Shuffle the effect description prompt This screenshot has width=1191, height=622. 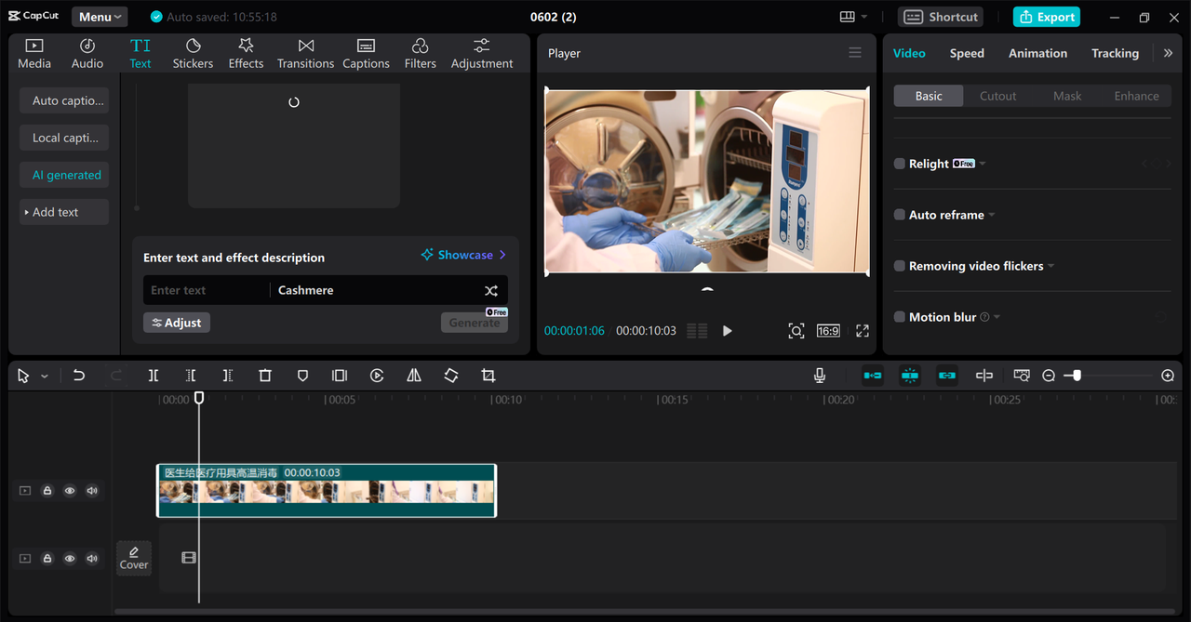[x=491, y=290]
